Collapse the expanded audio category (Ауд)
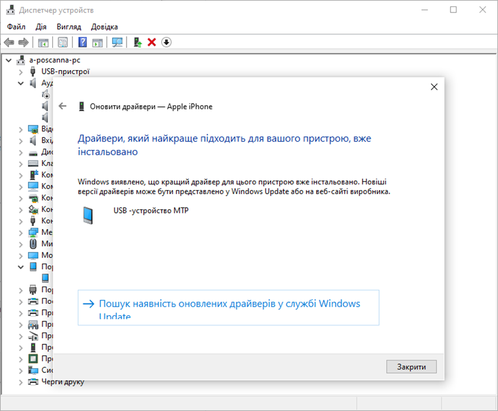This screenshot has height=411, width=498. pos(21,83)
